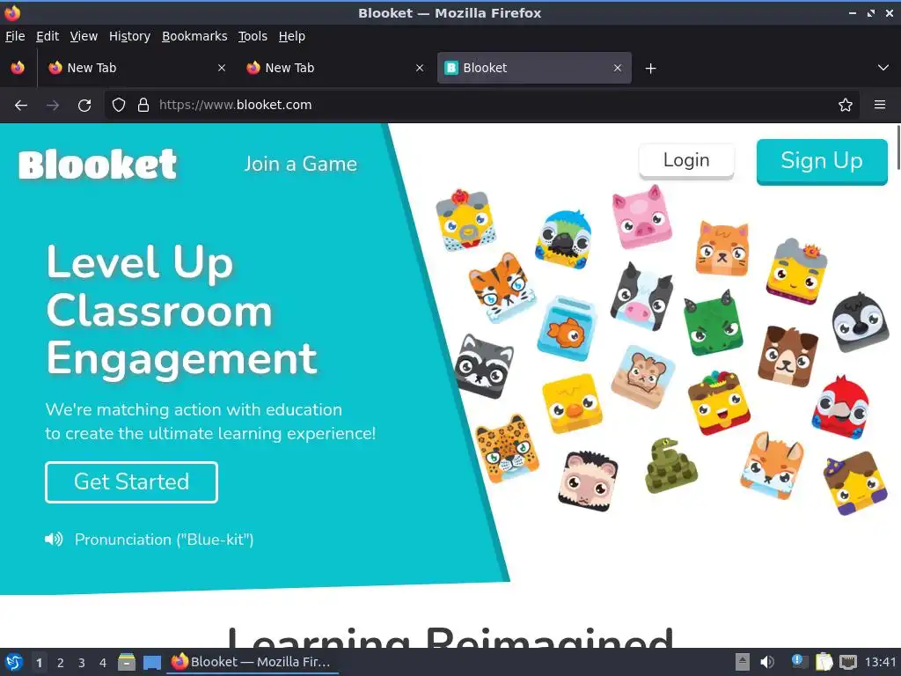Play pronunciation speaker icon
The height and width of the screenshot is (676, 901).
[x=54, y=540]
